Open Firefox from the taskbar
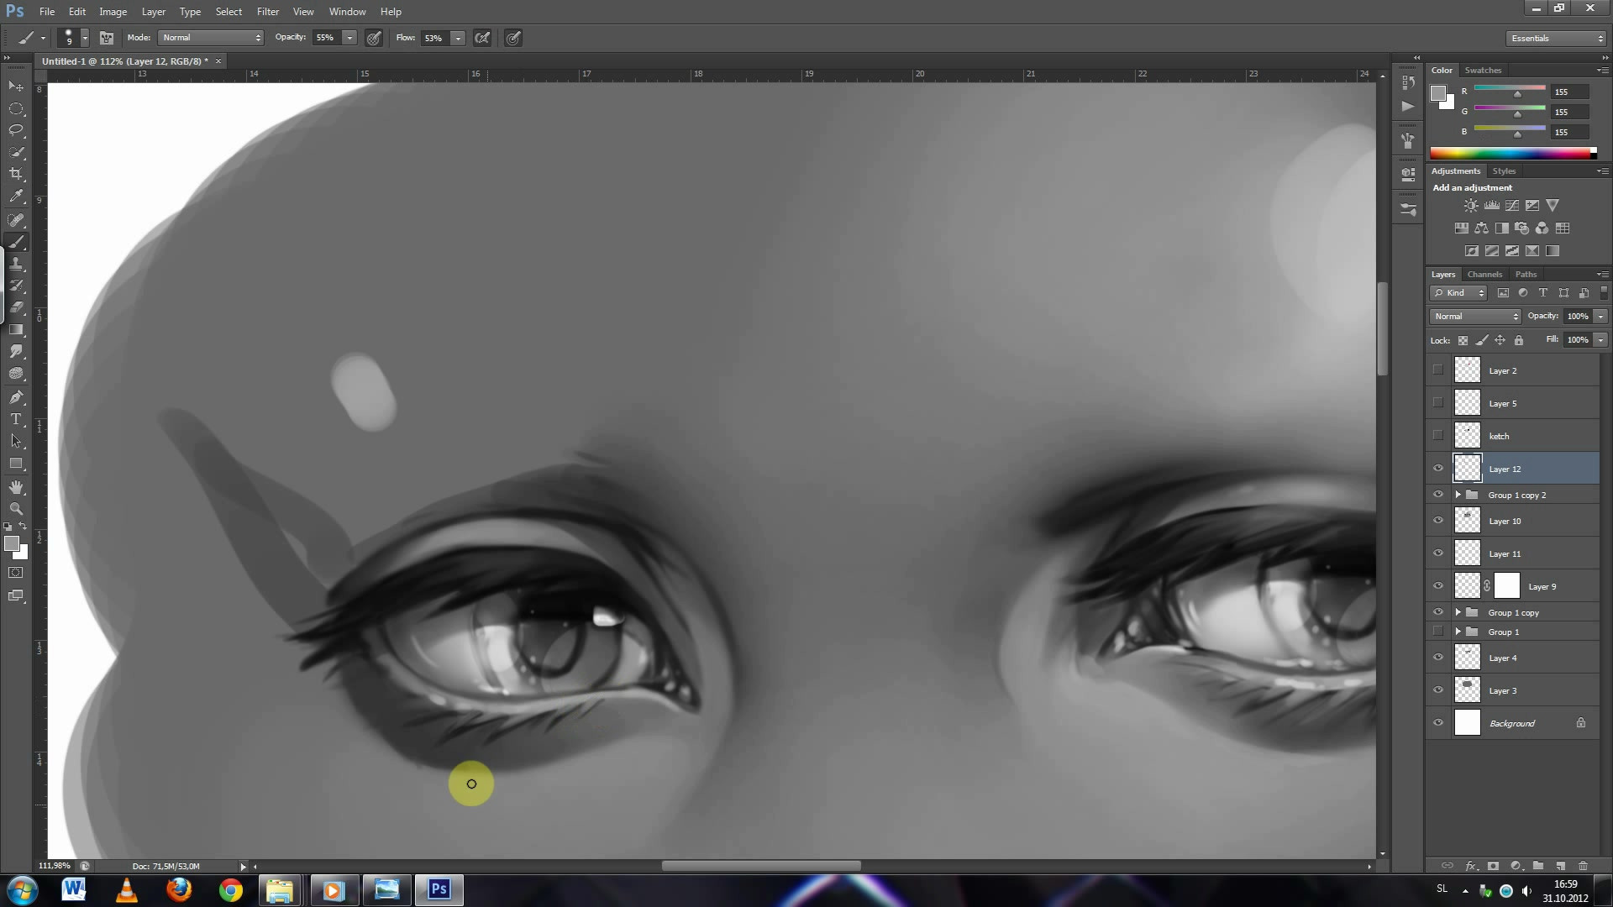The width and height of the screenshot is (1613, 907). click(178, 889)
